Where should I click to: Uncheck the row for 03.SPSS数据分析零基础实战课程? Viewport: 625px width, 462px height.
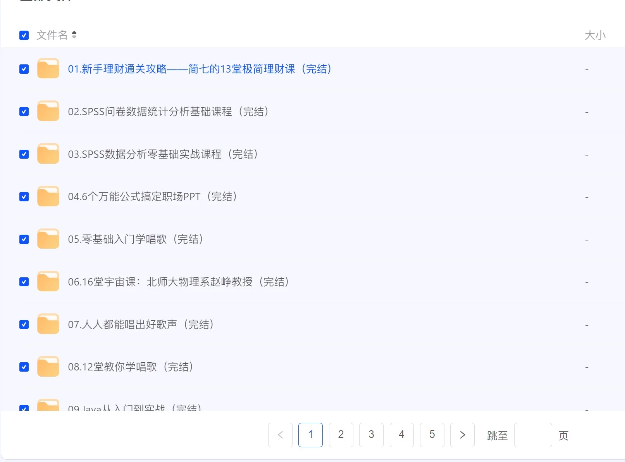click(24, 154)
